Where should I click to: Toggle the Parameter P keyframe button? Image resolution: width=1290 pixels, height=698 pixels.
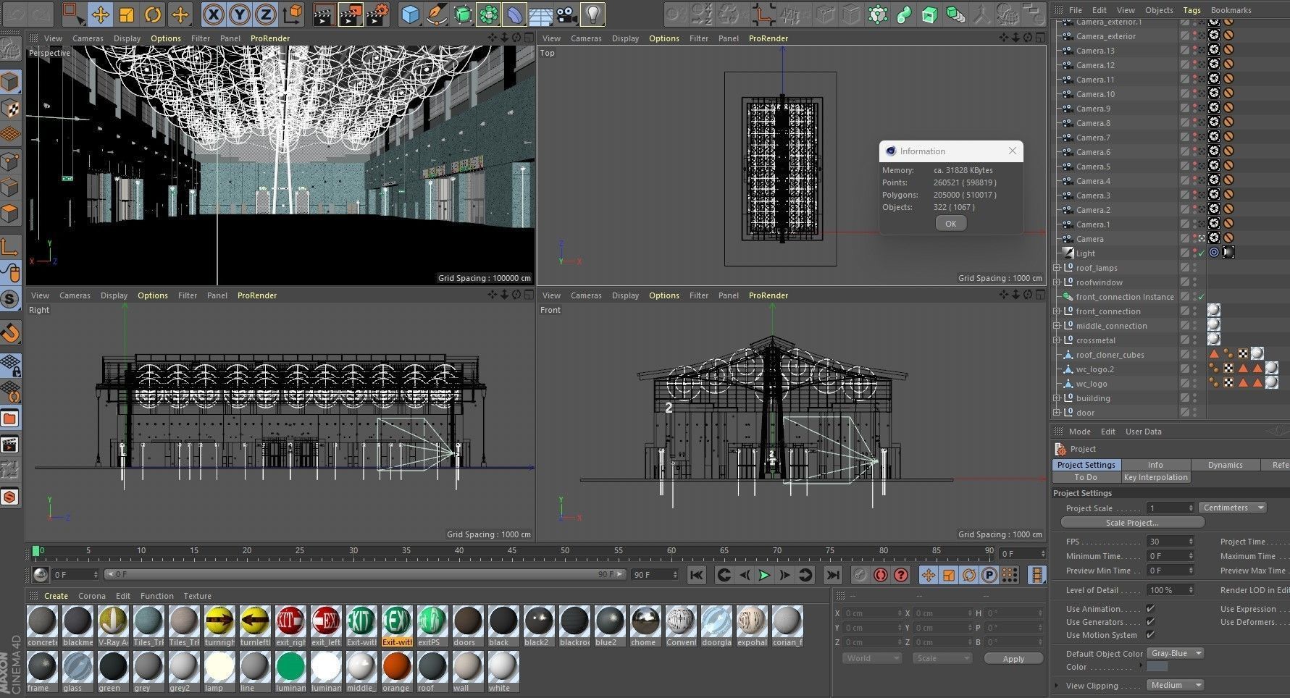point(989,575)
